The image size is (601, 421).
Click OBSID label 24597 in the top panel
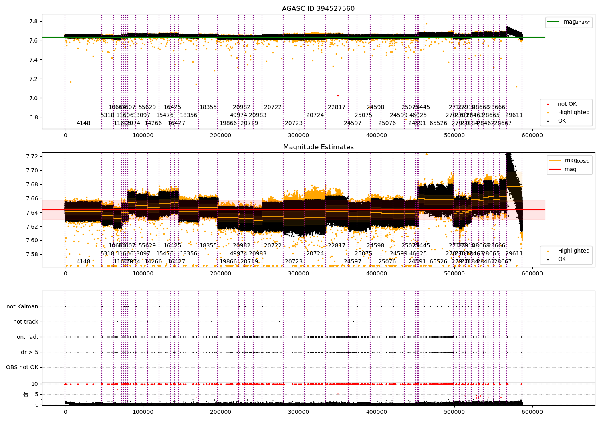pyautogui.click(x=353, y=123)
